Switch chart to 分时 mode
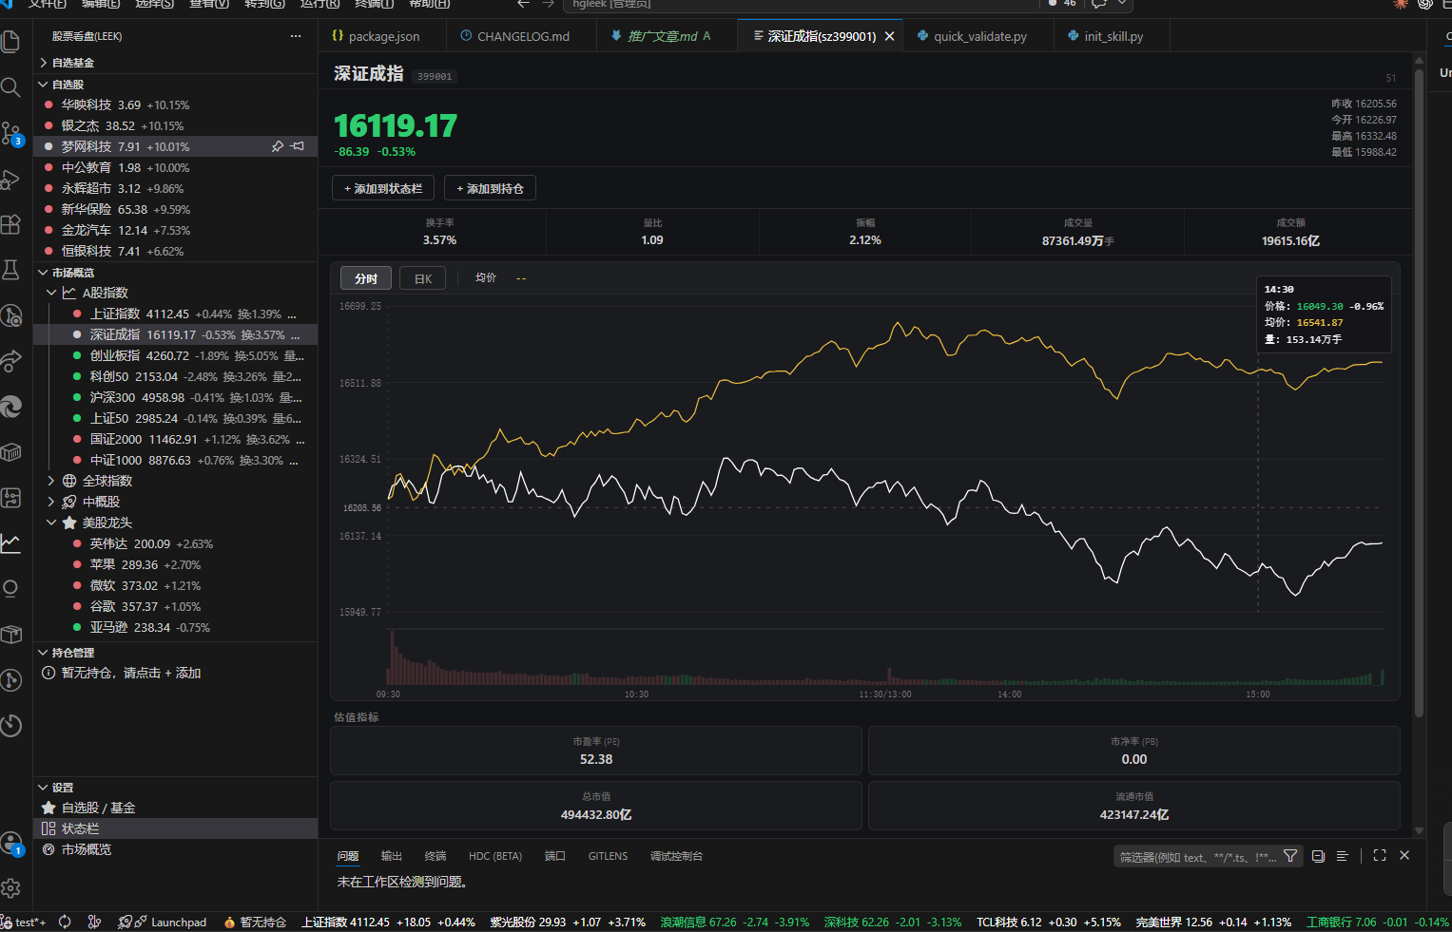This screenshot has width=1452, height=932. (366, 278)
